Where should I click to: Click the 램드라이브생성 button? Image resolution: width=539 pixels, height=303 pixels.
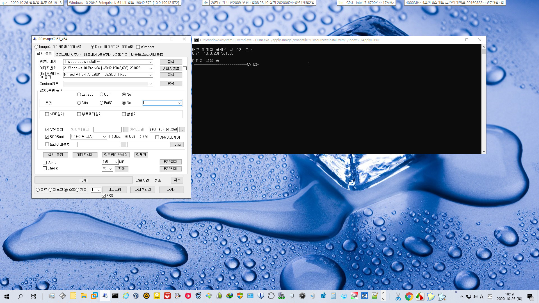(x=116, y=155)
